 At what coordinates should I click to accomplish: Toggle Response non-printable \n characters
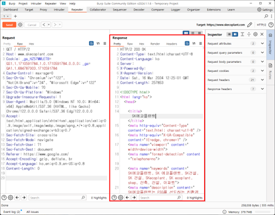click(194, 44)
